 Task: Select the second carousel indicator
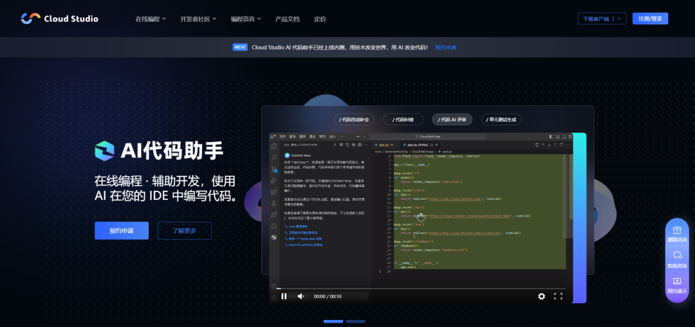[355, 321]
